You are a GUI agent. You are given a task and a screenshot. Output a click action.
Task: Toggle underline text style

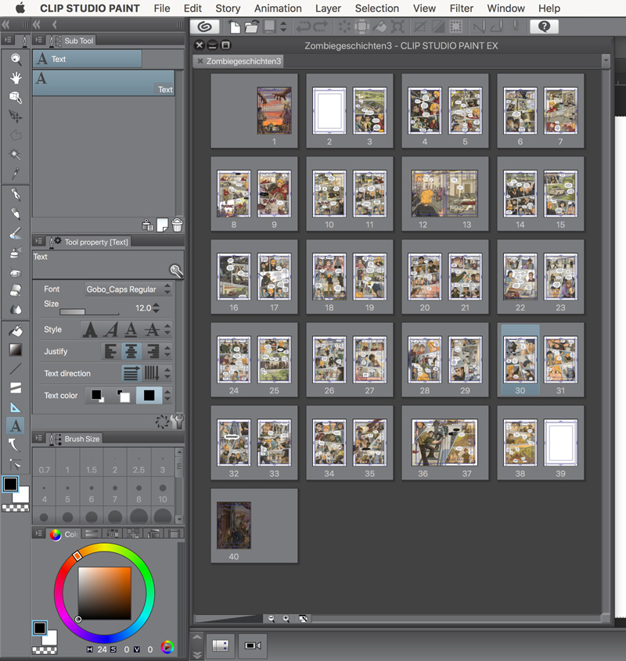tap(131, 329)
